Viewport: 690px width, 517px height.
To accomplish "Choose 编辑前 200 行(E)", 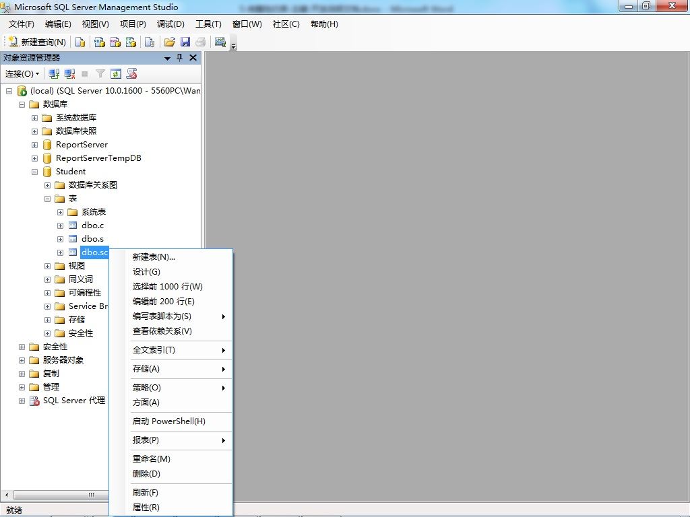I will pos(170,302).
